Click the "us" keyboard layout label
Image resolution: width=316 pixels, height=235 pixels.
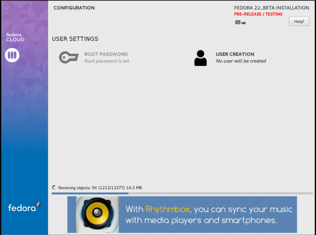pyautogui.click(x=243, y=23)
